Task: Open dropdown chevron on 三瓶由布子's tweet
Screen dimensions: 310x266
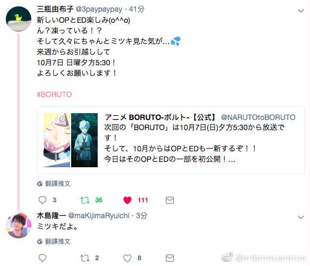Action: click(x=300, y=11)
